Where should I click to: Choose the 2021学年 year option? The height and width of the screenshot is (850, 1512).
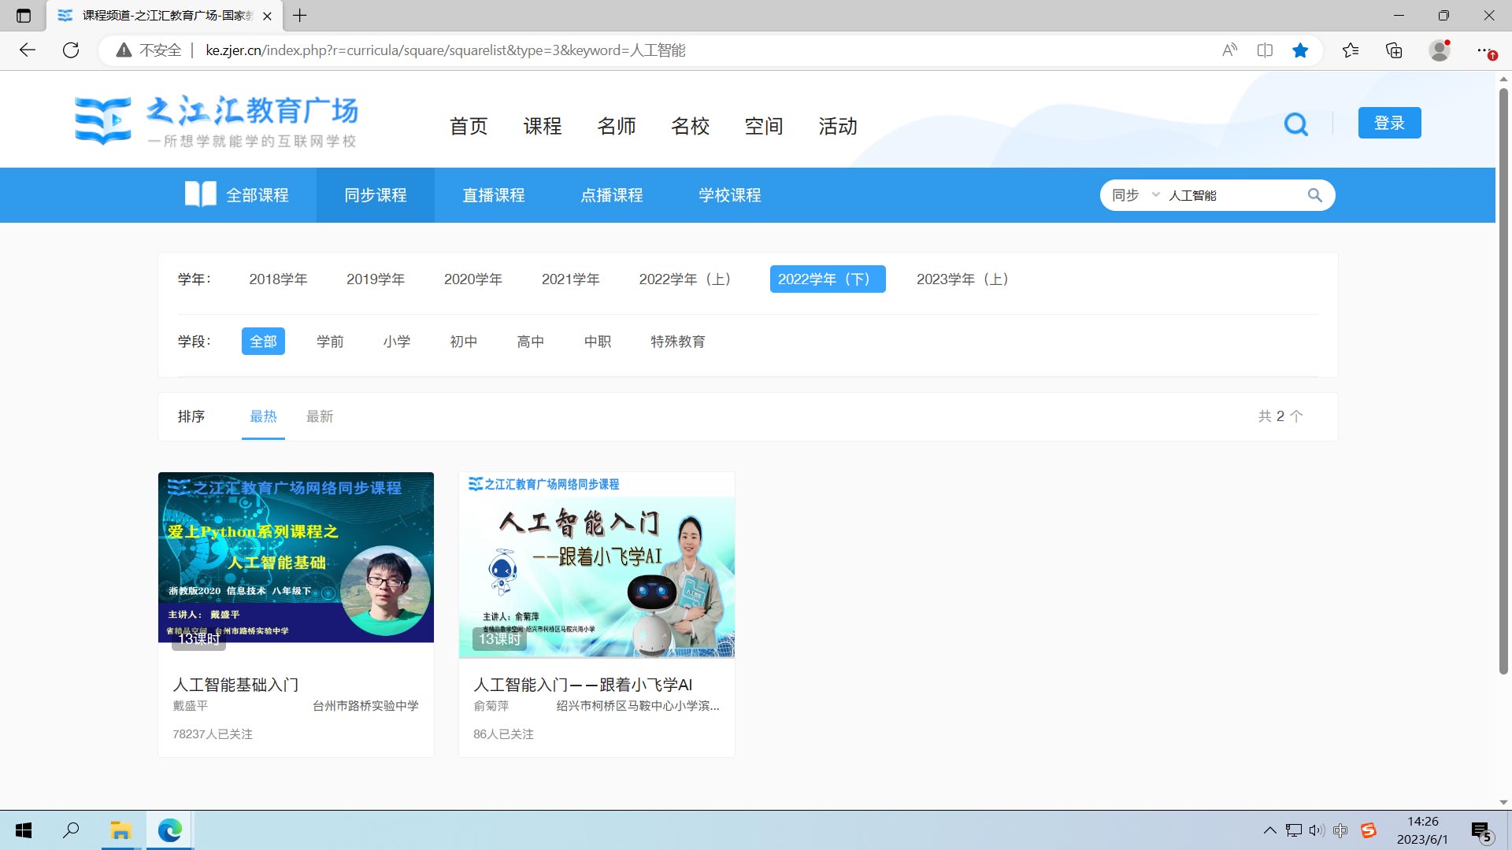pyautogui.click(x=570, y=279)
